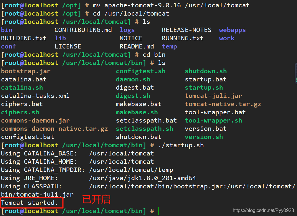Image resolution: width=297 pixels, height=216 pixels.
Task: Click the README.md file name
Action: 137,46
